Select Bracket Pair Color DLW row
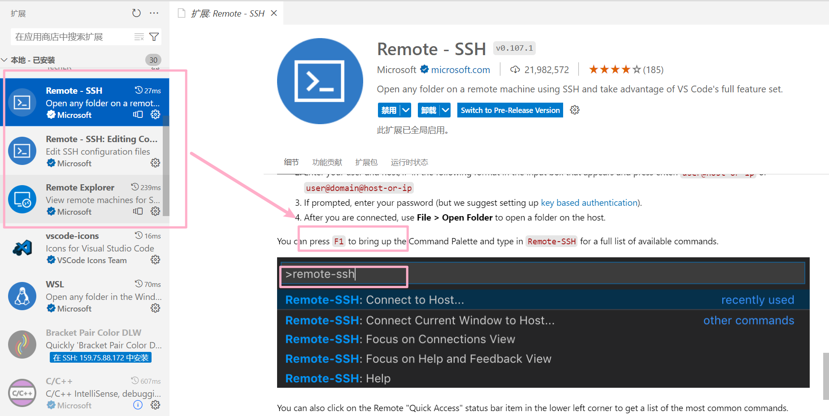The image size is (829, 416). point(85,344)
